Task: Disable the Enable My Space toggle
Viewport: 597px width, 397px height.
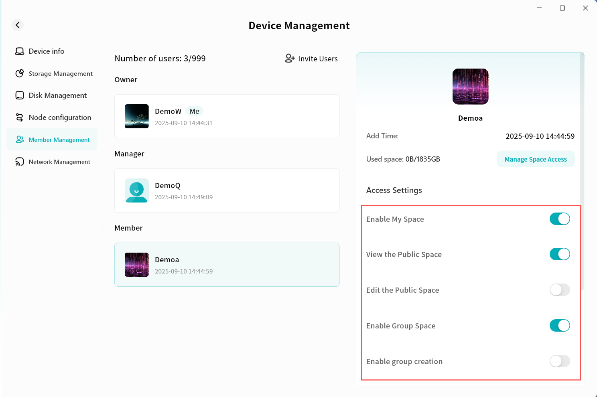Action: [x=559, y=219]
